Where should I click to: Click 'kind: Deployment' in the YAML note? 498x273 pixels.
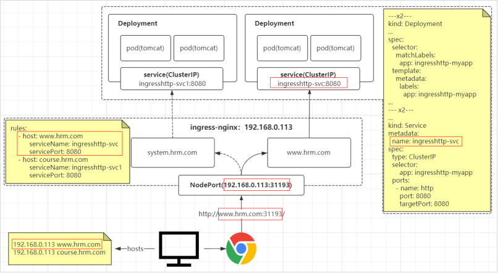point(415,24)
